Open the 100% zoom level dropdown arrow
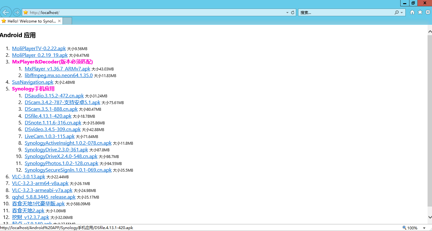 tap(424, 228)
